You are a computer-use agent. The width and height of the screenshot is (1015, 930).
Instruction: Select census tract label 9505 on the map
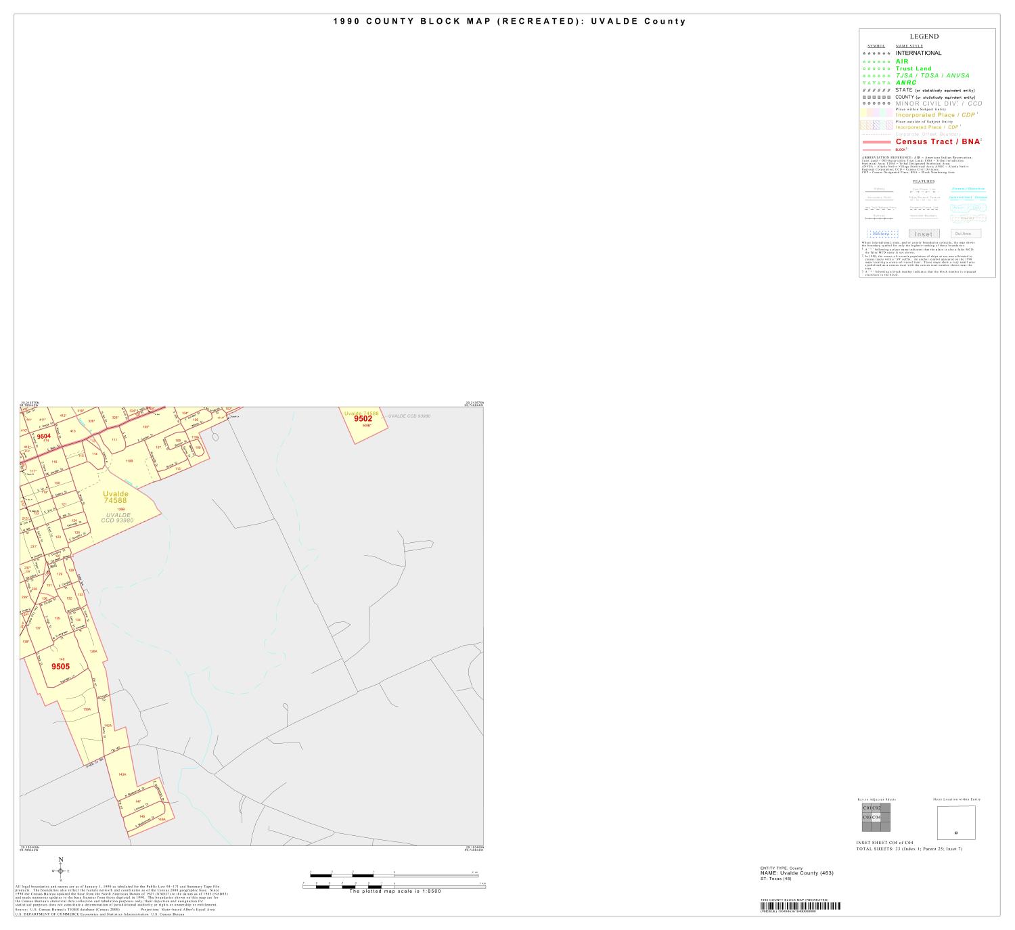coord(62,667)
